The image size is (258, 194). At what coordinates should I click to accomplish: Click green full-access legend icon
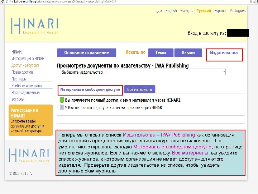(x=62, y=100)
